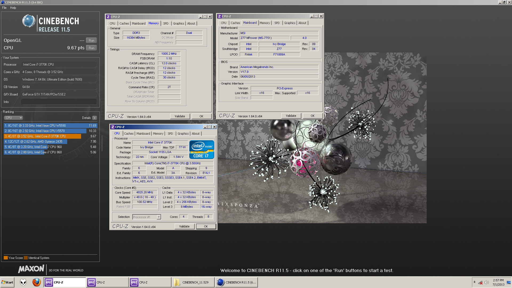The image size is (512, 288).
Task: Select ranking row Intel Xeon CPU X5570
Action: coord(50,131)
